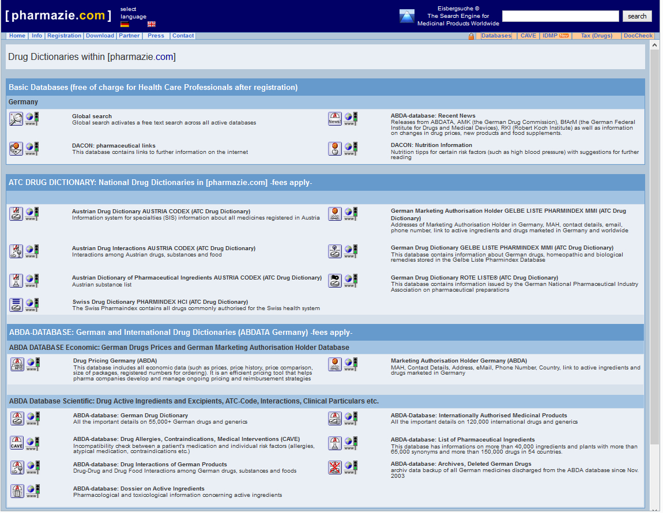Click the scrollbar up arrow
The width and height of the screenshot is (663, 513).
pos(654,45)
